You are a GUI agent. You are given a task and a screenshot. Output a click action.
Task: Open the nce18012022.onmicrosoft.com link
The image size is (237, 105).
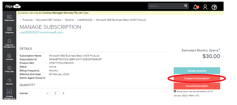coord(41,32)
